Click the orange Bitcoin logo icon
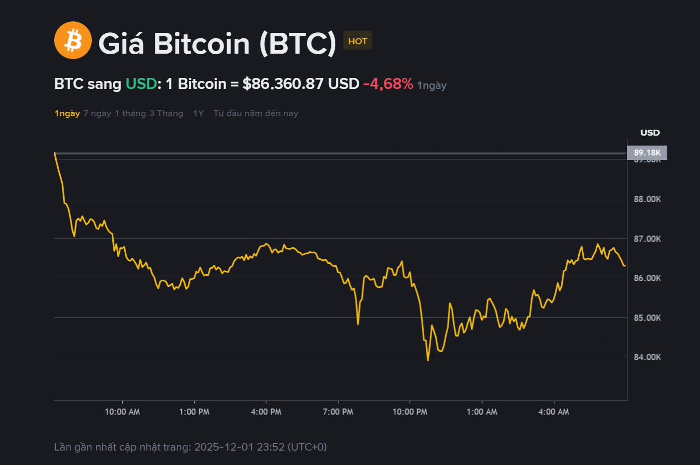The height and width of the screenshot is (465, 700). tap(73, 40)
